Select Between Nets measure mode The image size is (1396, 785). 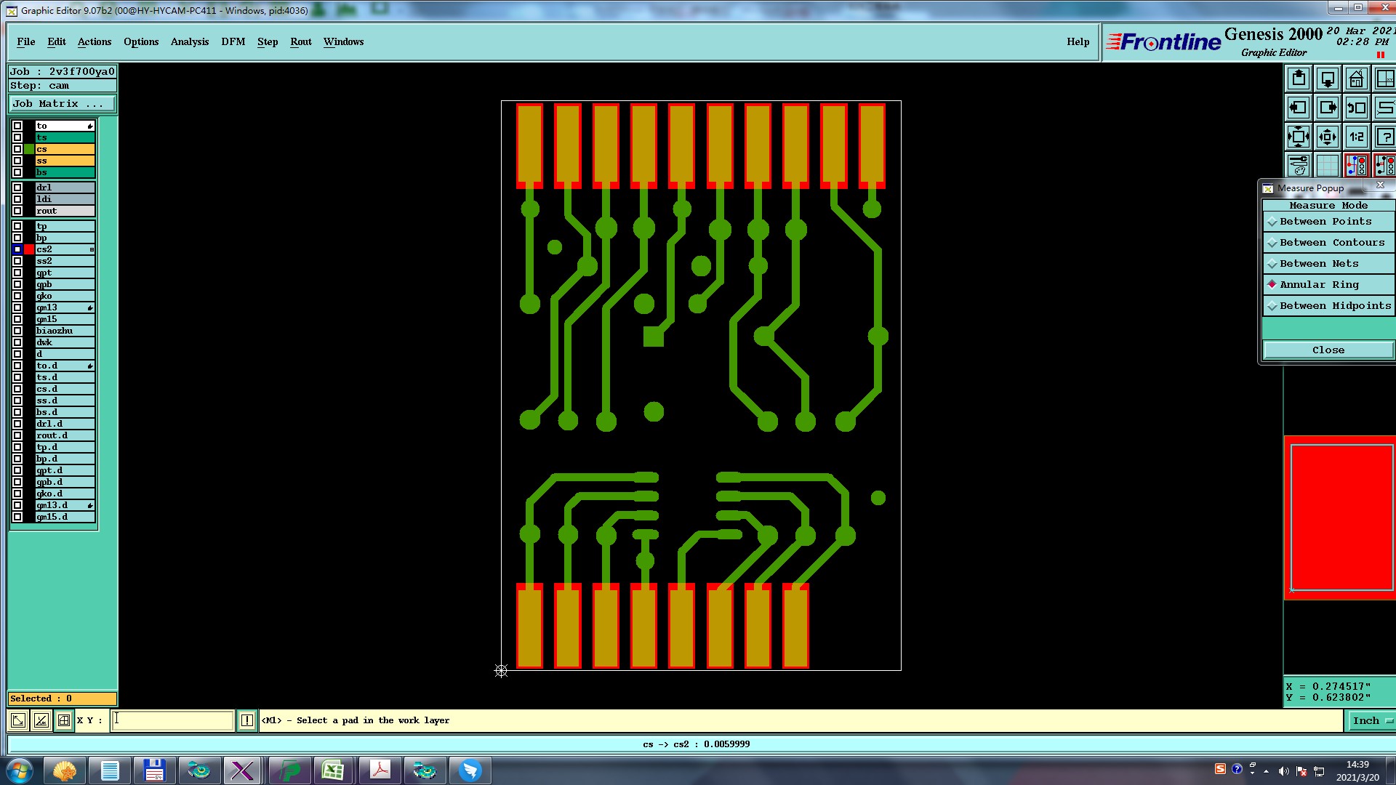click(1318, 264)
